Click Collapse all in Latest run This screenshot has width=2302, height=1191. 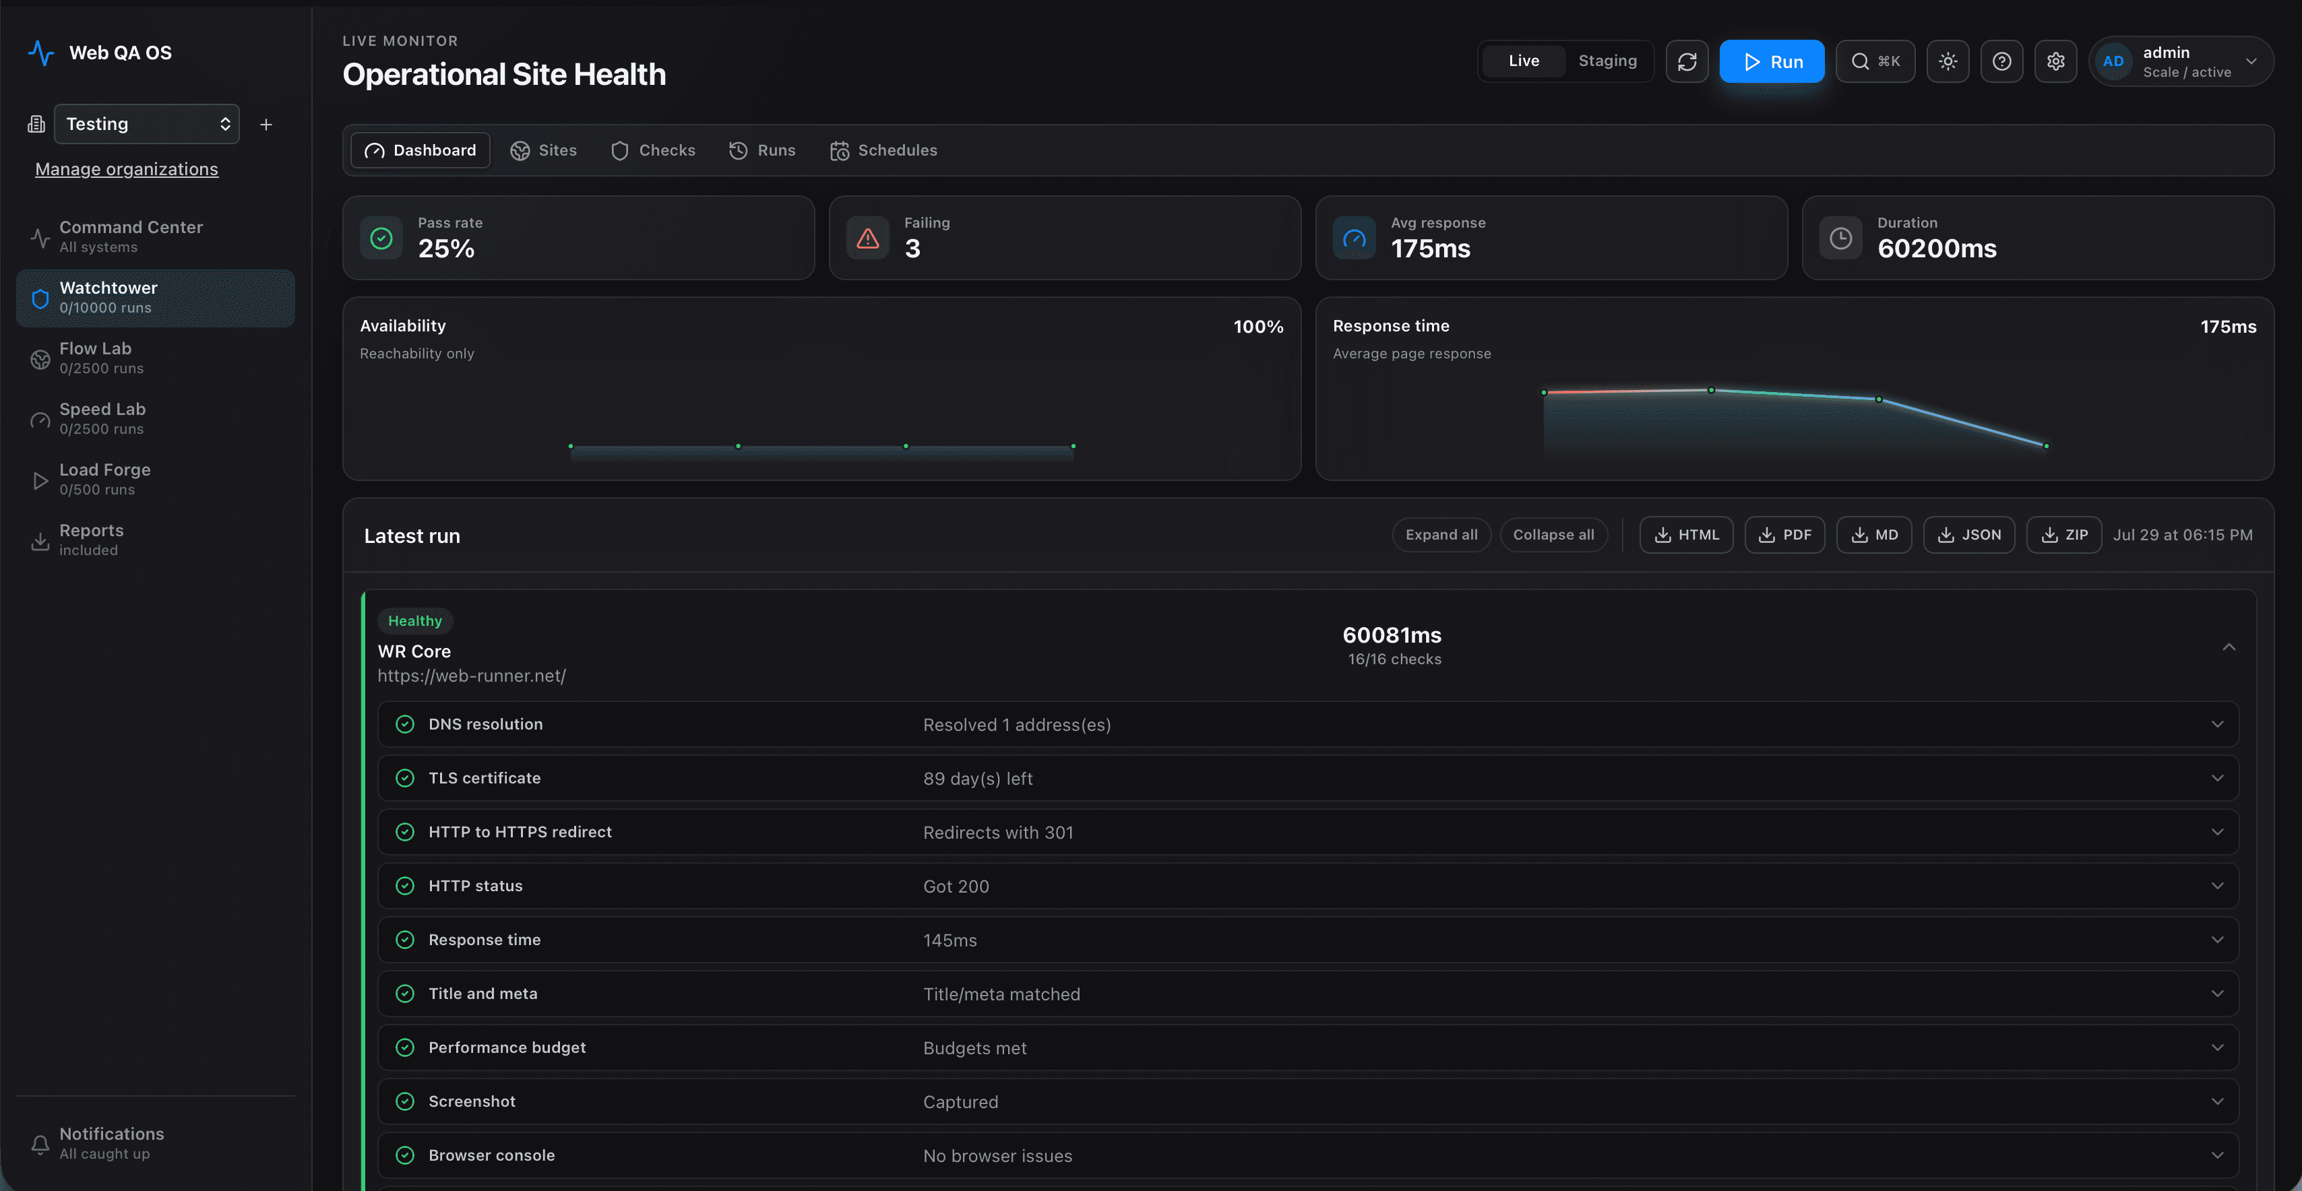(x=1553, y=535)
